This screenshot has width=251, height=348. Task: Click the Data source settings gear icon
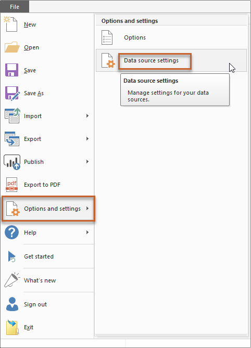pyautogui.click(x=108, y=60)
